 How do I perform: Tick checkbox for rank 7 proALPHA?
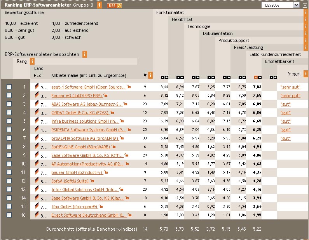tap(9, 138)
